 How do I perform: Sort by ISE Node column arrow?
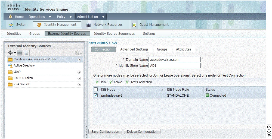(162, 90)
